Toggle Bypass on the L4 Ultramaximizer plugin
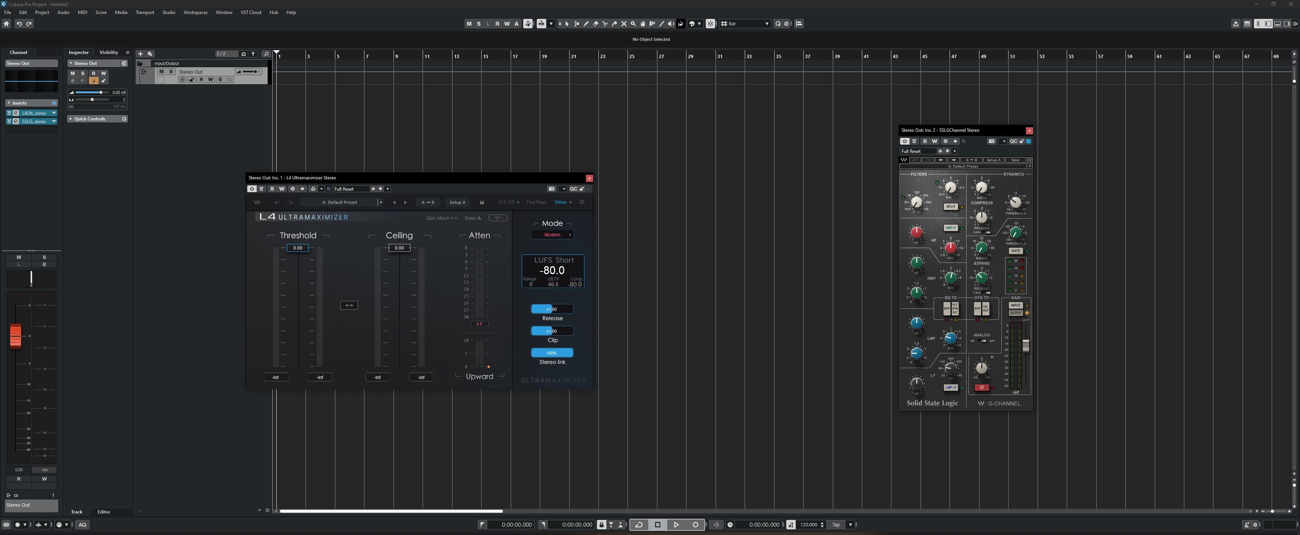1300x535 pixels. 252,188
